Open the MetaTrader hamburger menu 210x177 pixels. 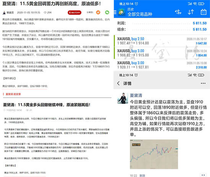(115, 12)
